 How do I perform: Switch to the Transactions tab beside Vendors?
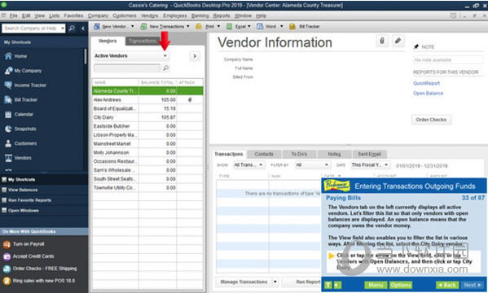[x=143, y=41]
